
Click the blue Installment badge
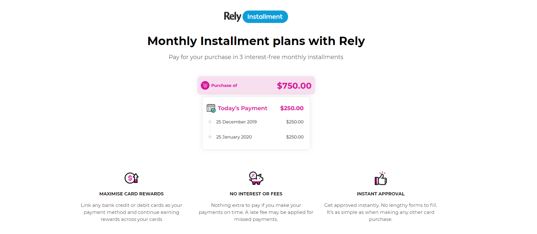click(x=265, y=17)
